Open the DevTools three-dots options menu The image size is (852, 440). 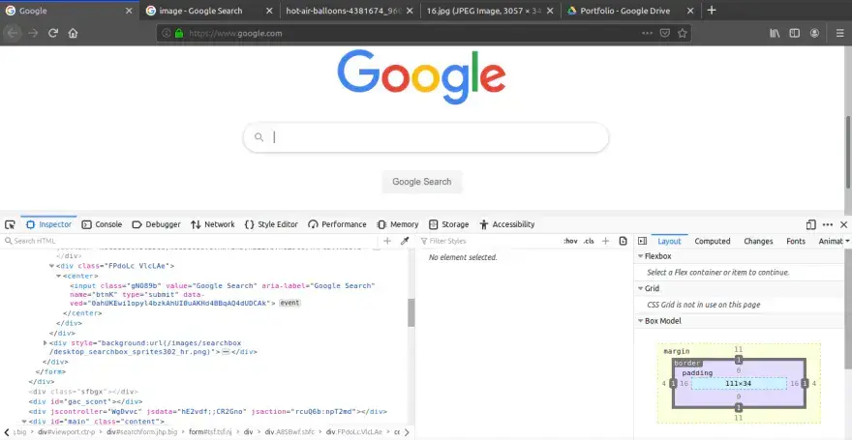826,224
